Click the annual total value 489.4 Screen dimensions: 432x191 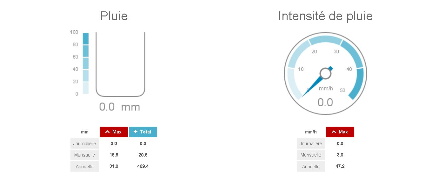143,166
